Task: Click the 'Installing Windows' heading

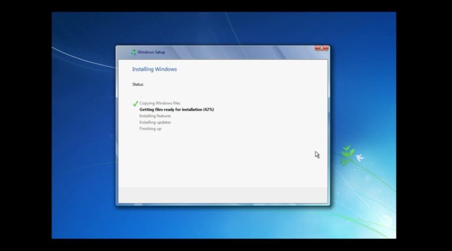Action: tap(154, 69)
